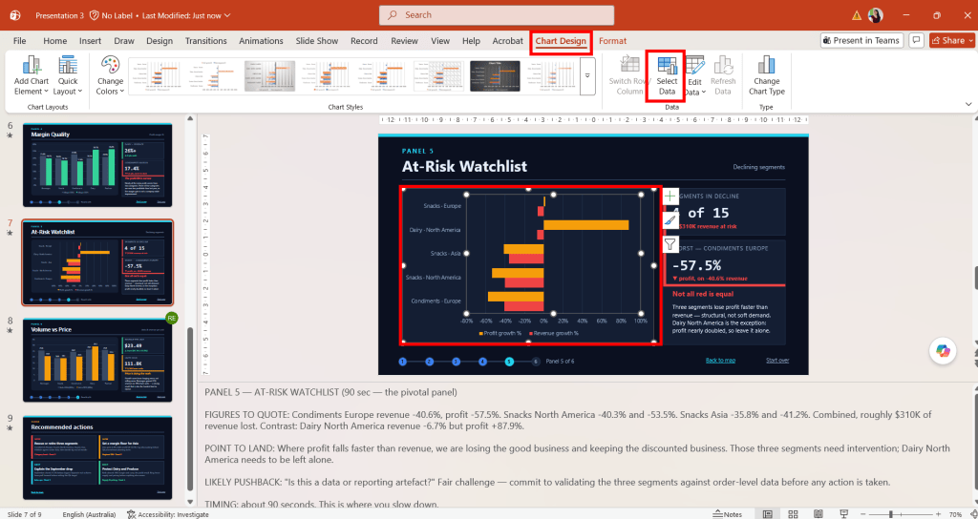This screenshot has width=978, height=519.
Task: Open the Chart Filters funnel button
Action: [x=670, y=244]
